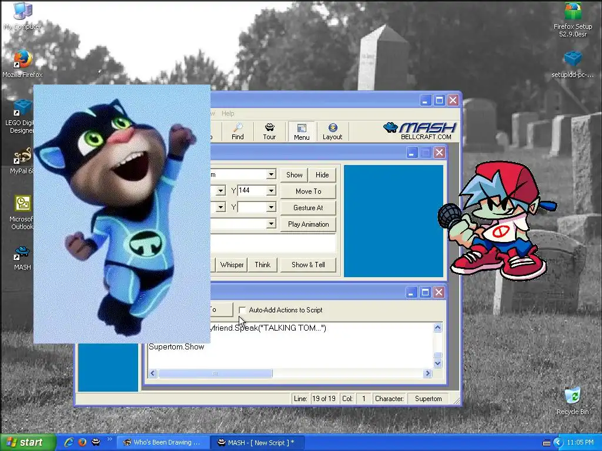Open the Move To X value dropdown

coord(220,191)
